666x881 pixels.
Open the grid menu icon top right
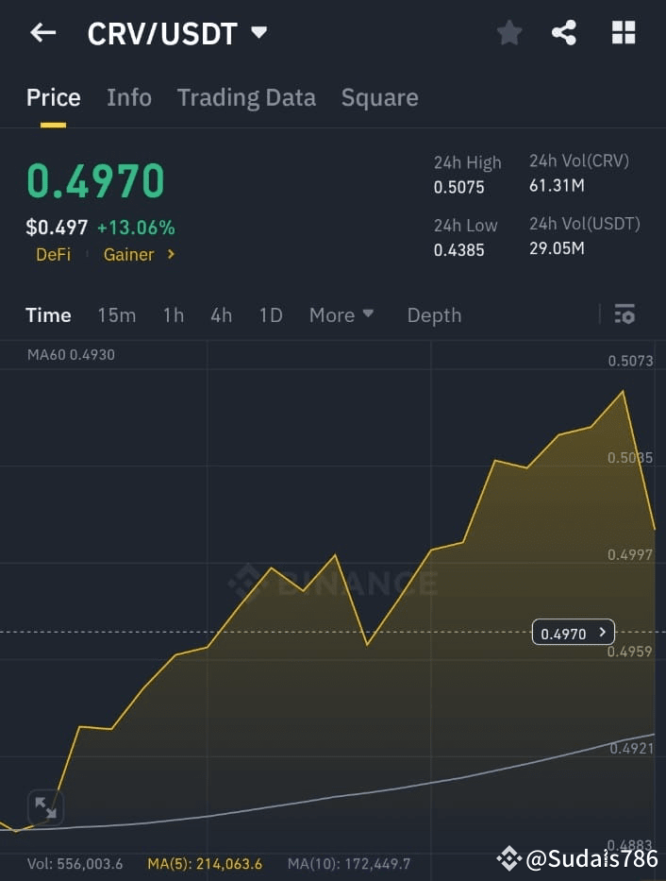tap(623, 31)
